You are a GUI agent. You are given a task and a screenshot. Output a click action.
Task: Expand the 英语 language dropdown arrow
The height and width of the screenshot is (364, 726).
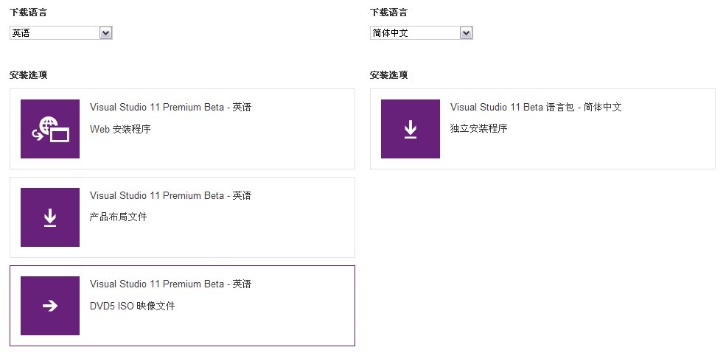105,33
